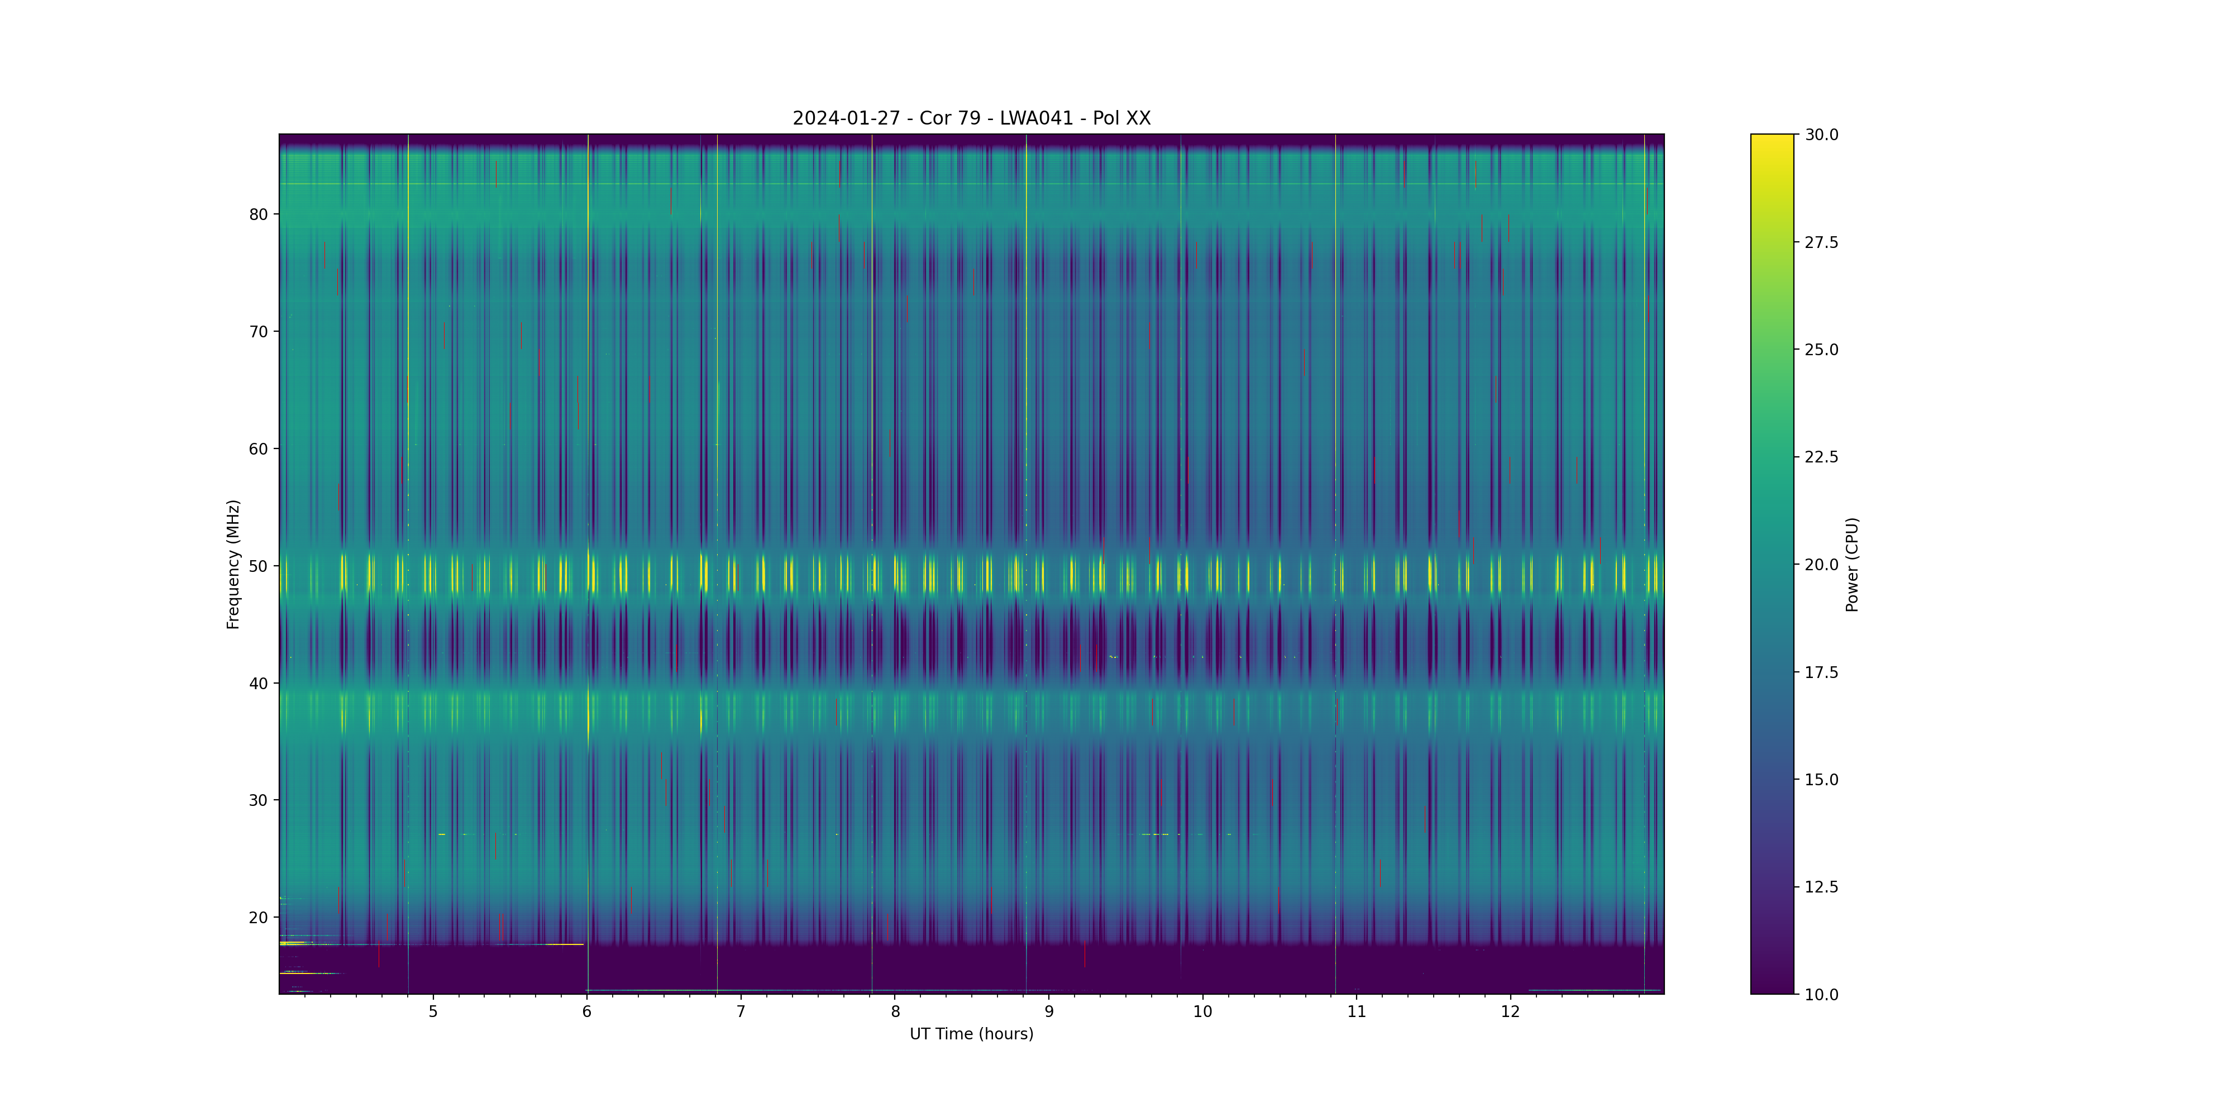Viewport: 2234px width, 1117px height.
Task: Click the x-axis tick label 12
Action: [1510, 1011]
